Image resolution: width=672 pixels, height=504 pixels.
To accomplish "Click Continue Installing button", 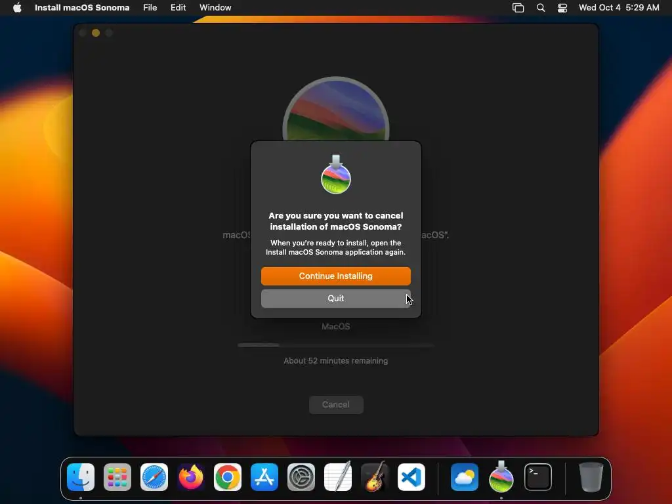I will (x=335, y=276).
